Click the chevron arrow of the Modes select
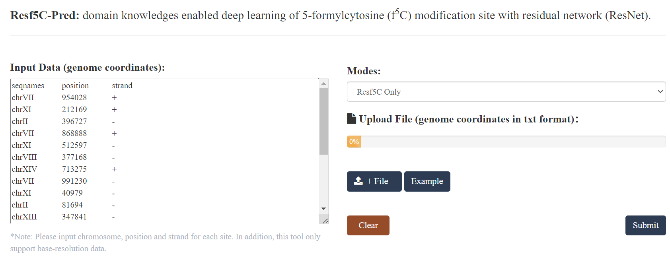The width and height of the screenshot is (670, 262). coord(660,92)
